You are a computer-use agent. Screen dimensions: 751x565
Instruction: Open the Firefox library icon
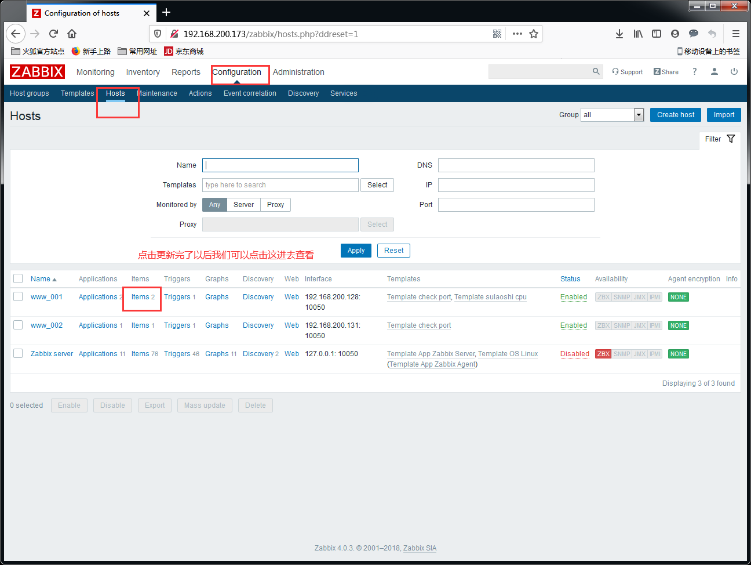click(x=638, y=34)
